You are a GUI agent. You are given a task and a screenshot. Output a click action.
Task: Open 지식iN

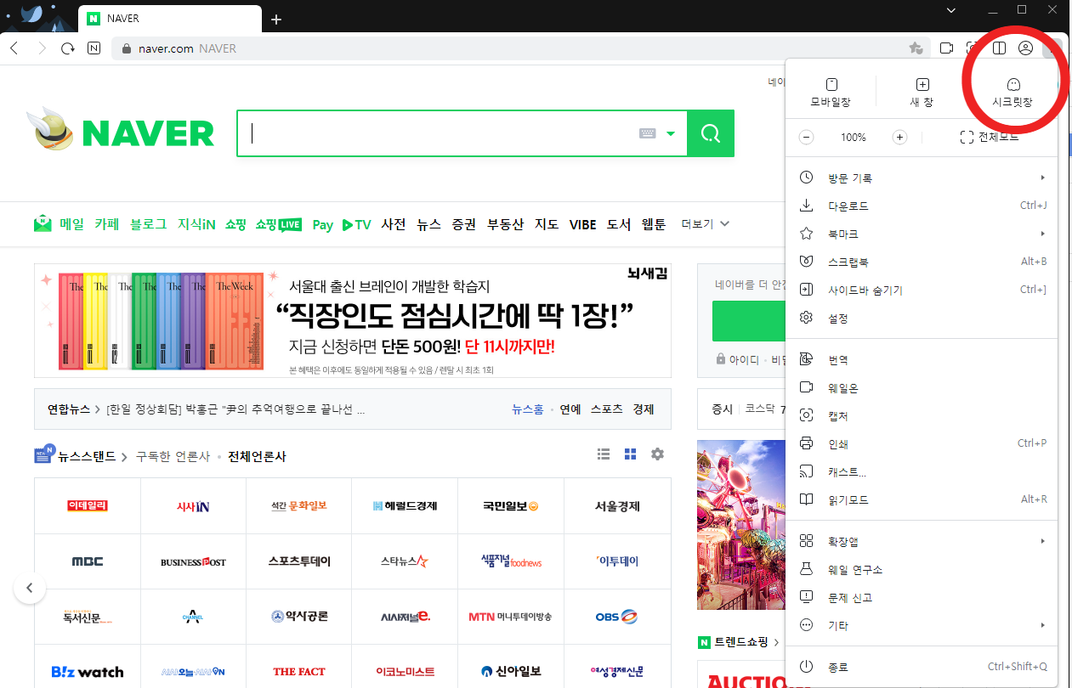click(x=196, y=224)
